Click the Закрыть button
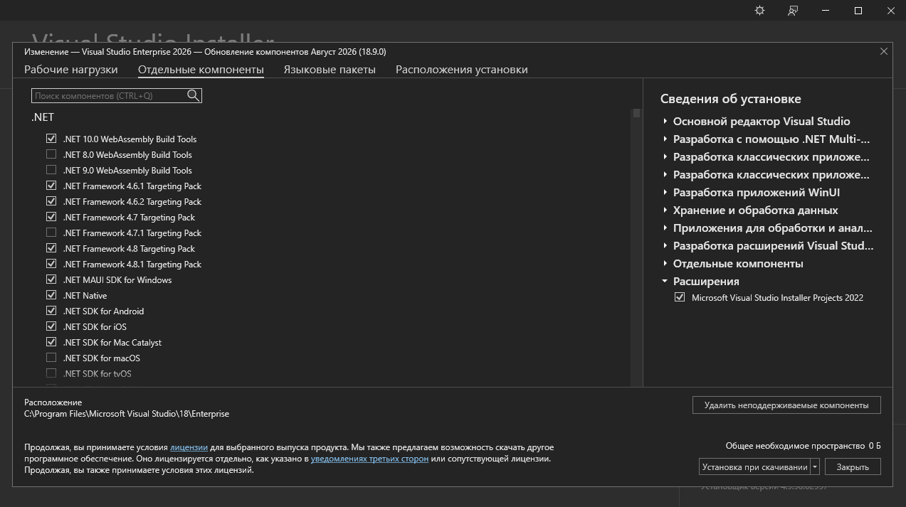Viewport: 906px width, 507px height. (853, 466)
